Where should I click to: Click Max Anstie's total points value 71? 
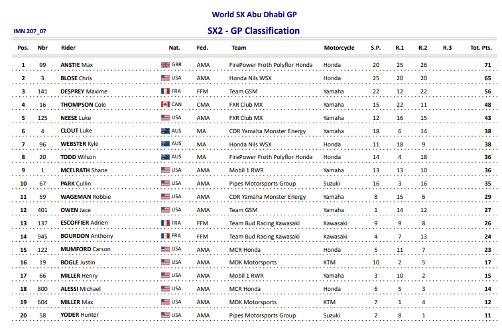point(487,65)
